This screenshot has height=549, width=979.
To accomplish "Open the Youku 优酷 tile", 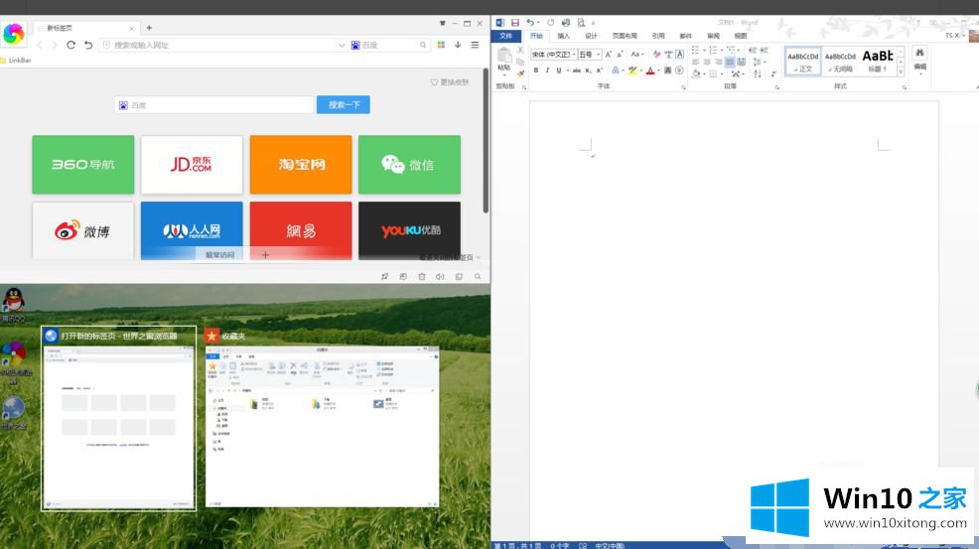I will [x=410, y=230].
